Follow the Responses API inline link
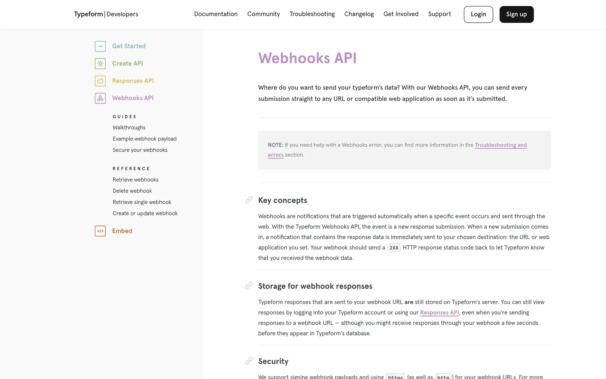 [439, 313]
